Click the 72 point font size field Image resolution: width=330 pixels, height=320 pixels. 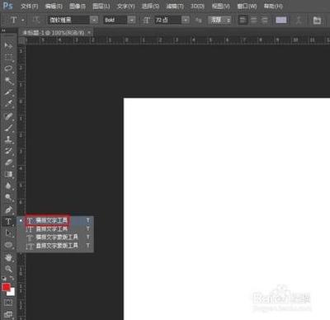(x=168, y=20)
